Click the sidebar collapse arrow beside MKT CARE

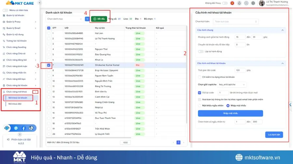39,3
